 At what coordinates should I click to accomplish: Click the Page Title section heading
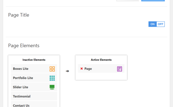click(19, 15)
